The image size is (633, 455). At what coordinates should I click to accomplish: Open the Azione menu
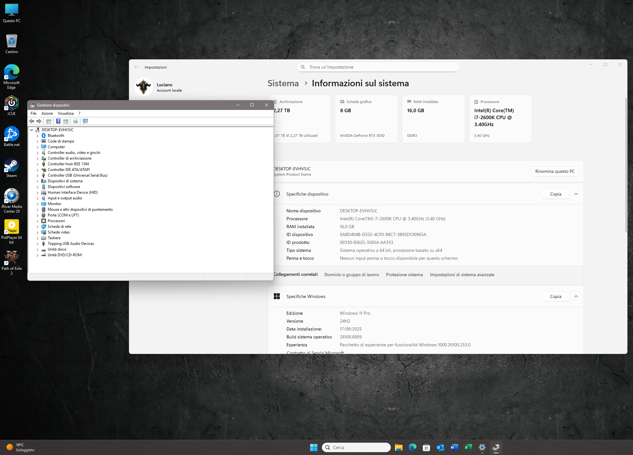(x=47, y=113)
